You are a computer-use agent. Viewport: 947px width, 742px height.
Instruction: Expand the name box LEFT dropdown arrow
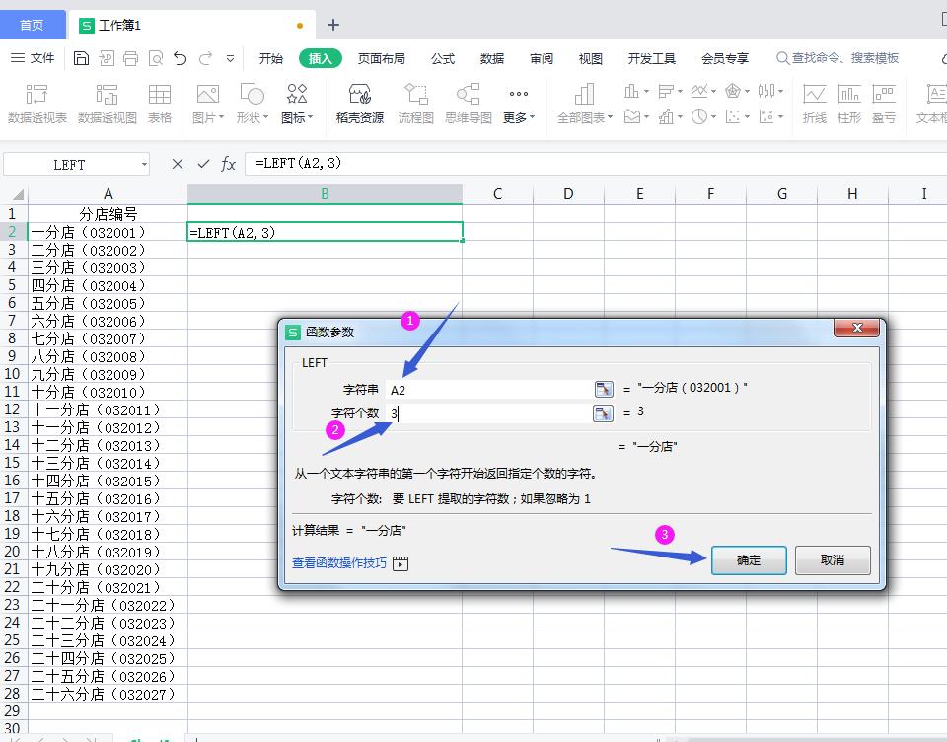click(x=144, y=165)
